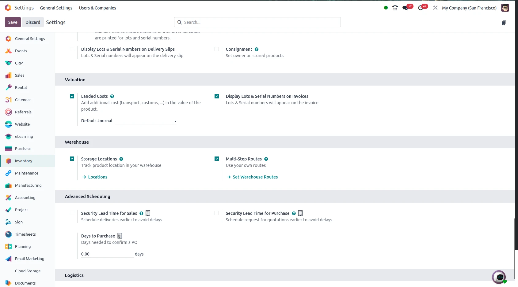Open the Users & Companies menu
The width and height of the screenshot is (518, 287).
97,8
